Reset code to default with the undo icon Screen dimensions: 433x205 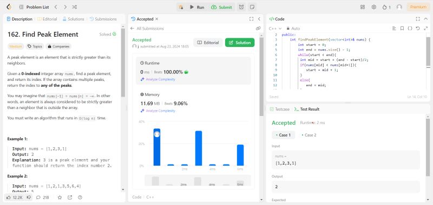tap(417, 29)
